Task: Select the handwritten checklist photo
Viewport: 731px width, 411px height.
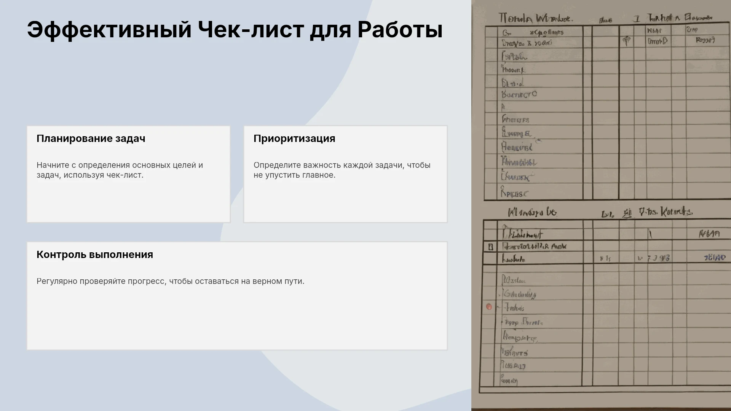Action: [x=601, y=205]
